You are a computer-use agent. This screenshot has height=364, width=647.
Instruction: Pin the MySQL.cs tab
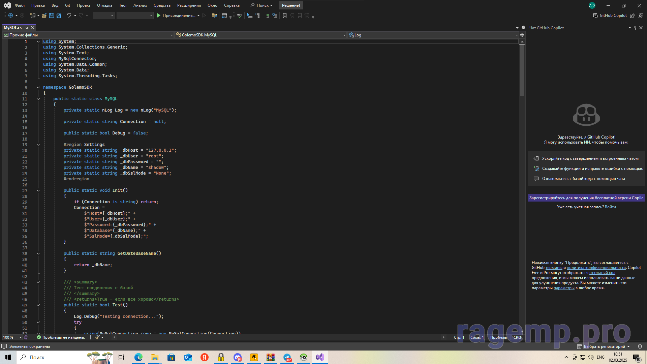pos(27,28)
